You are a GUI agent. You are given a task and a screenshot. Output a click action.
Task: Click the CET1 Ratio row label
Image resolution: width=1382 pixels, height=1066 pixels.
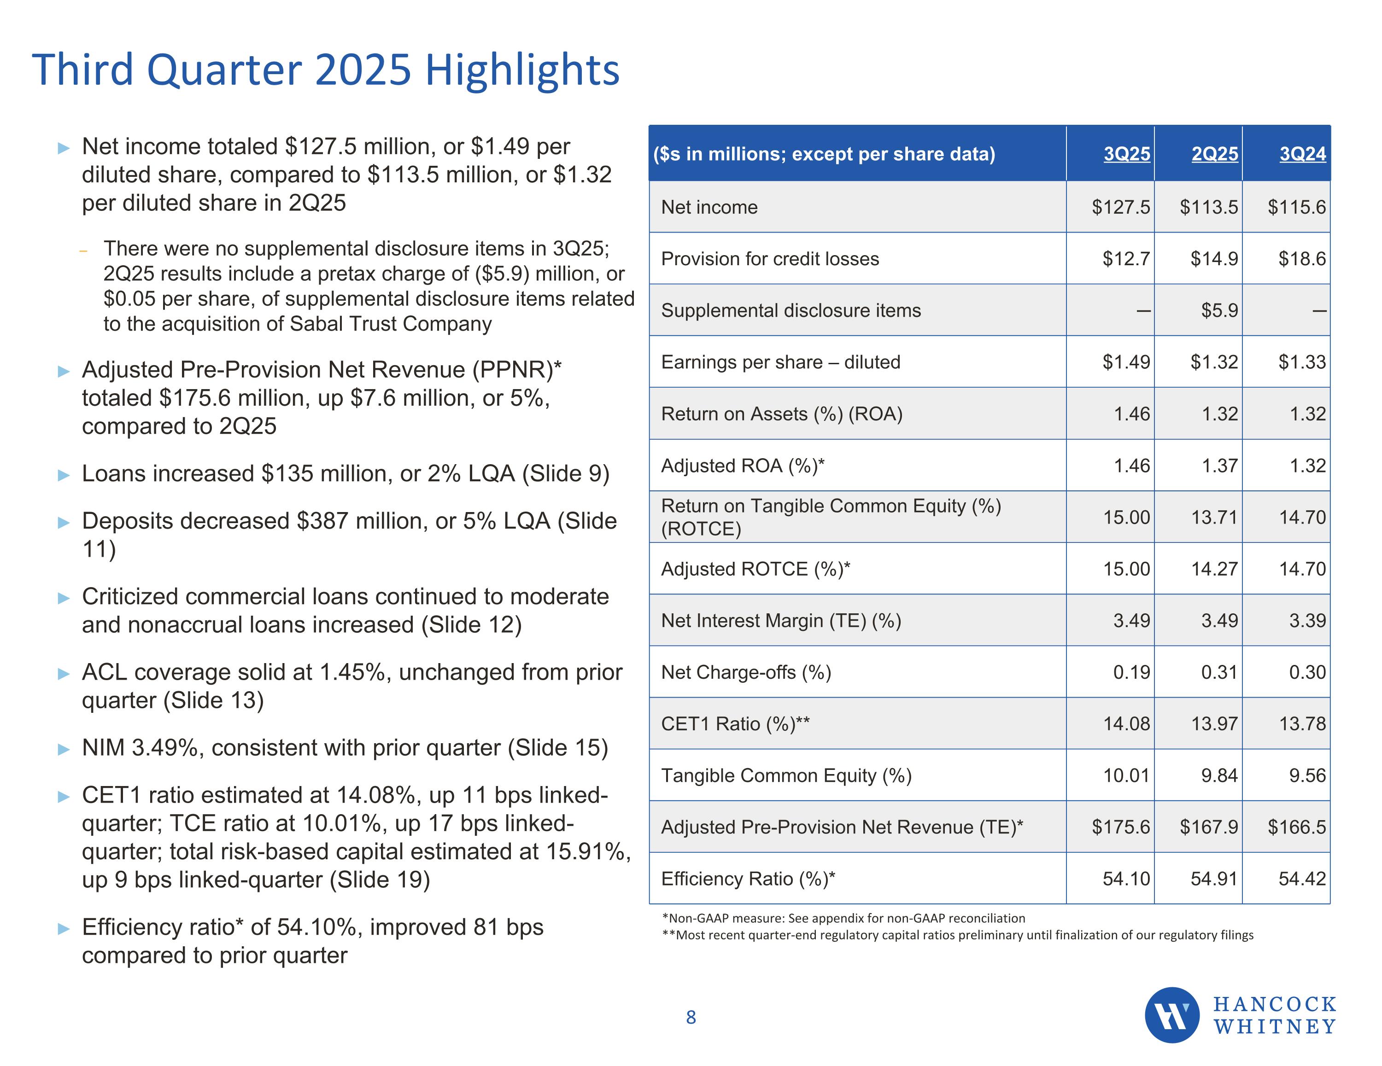click(x=735, y=724)
